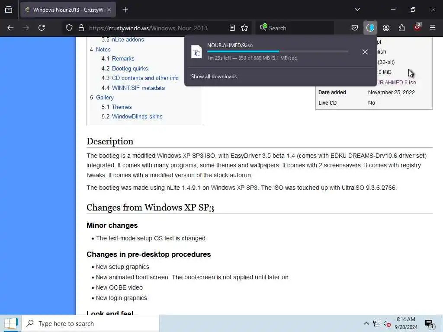The height and width of the screenshot is (332, 443).
Task: Click the UR.AHMED.9.iso infobox download link
Action: [x=396, y=83]
